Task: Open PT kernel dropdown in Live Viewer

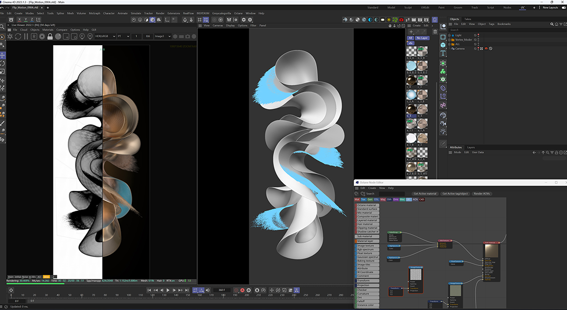Action: [x=123, y=37]
